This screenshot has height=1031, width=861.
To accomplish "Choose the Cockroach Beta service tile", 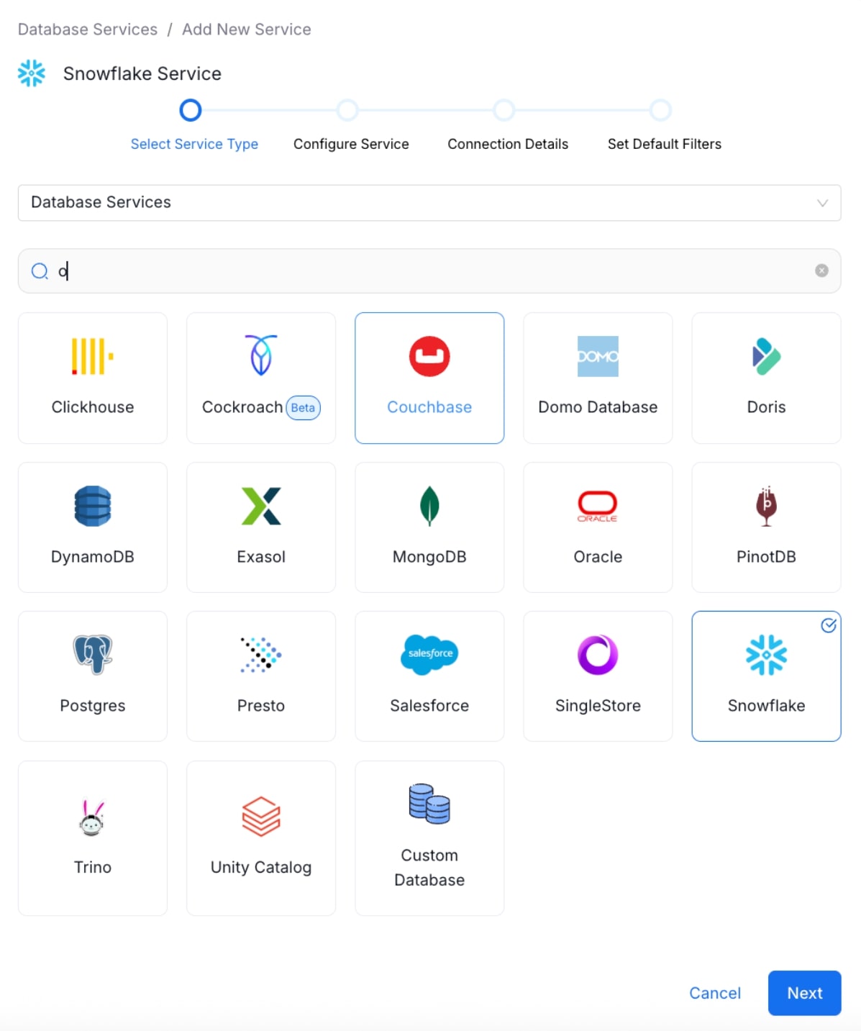I will 260,378.
